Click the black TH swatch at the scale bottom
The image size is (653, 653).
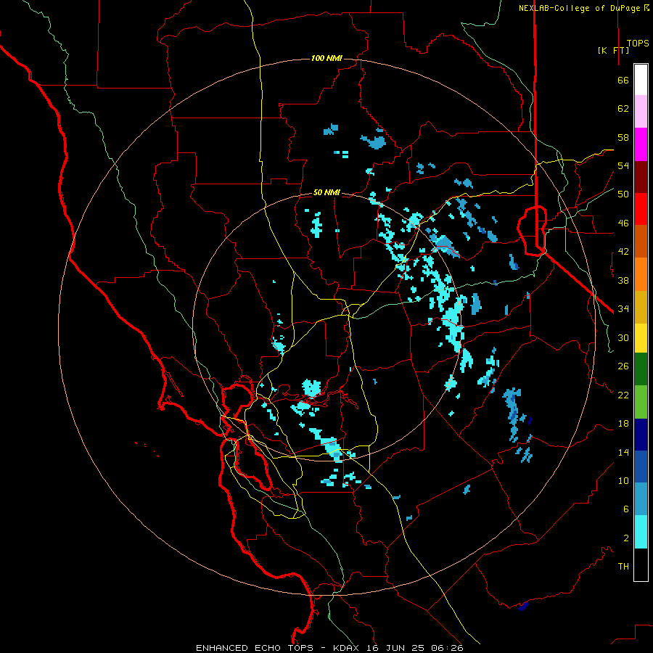tap(641, 564)
